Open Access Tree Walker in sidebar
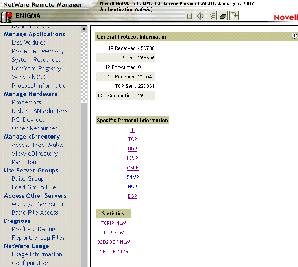 tap(39, 145)
